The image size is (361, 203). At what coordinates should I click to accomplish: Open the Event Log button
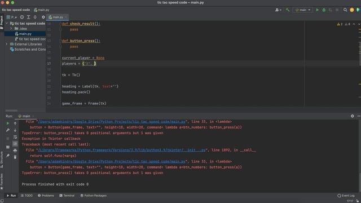tap(346, 196)
